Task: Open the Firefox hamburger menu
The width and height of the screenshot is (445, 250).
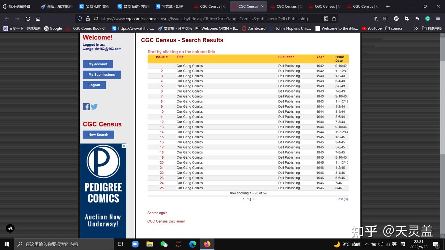Action: [438, 19]
